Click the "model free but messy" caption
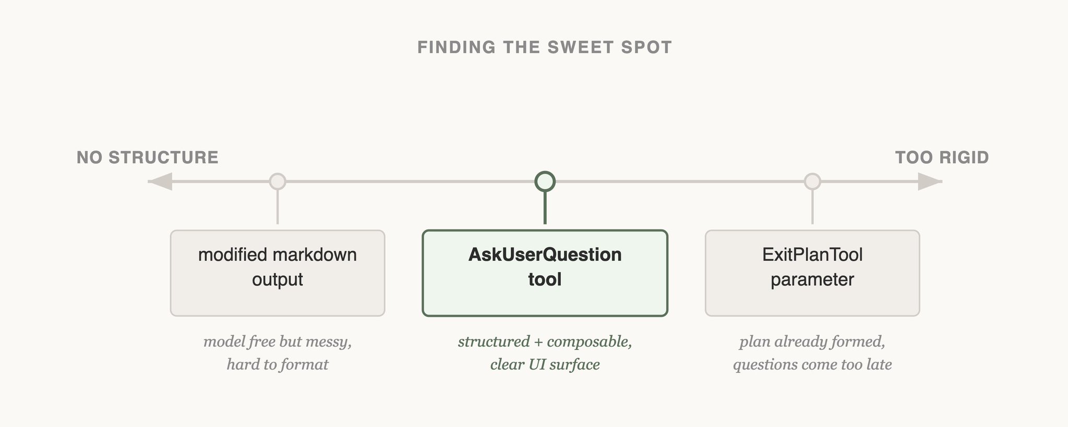Viewport: 1068px width, 427px height. click(278, 342)
